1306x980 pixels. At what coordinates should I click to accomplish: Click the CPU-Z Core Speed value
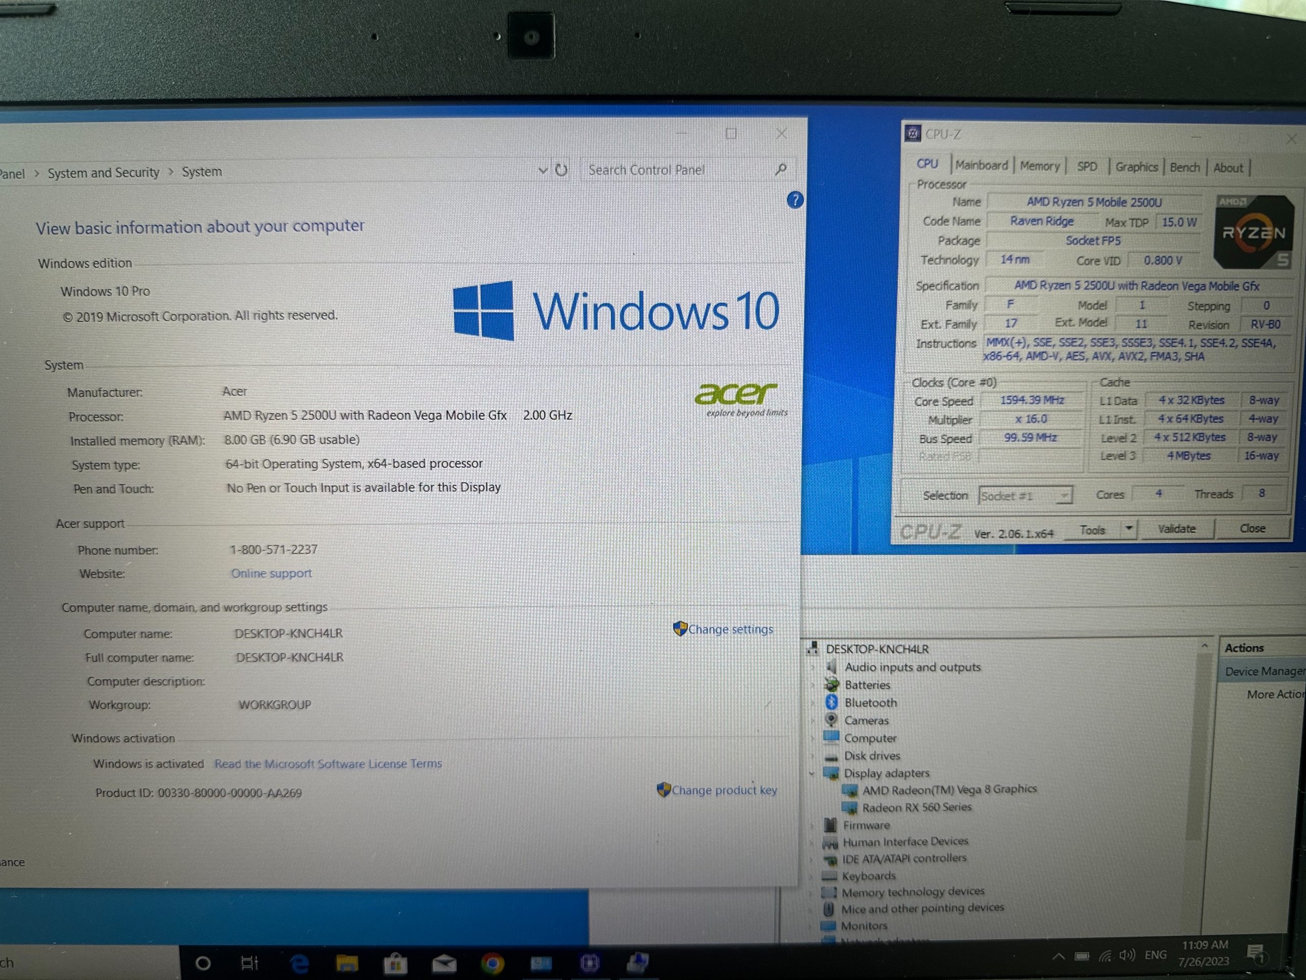pyautogui.click(x=1032, y=401)
